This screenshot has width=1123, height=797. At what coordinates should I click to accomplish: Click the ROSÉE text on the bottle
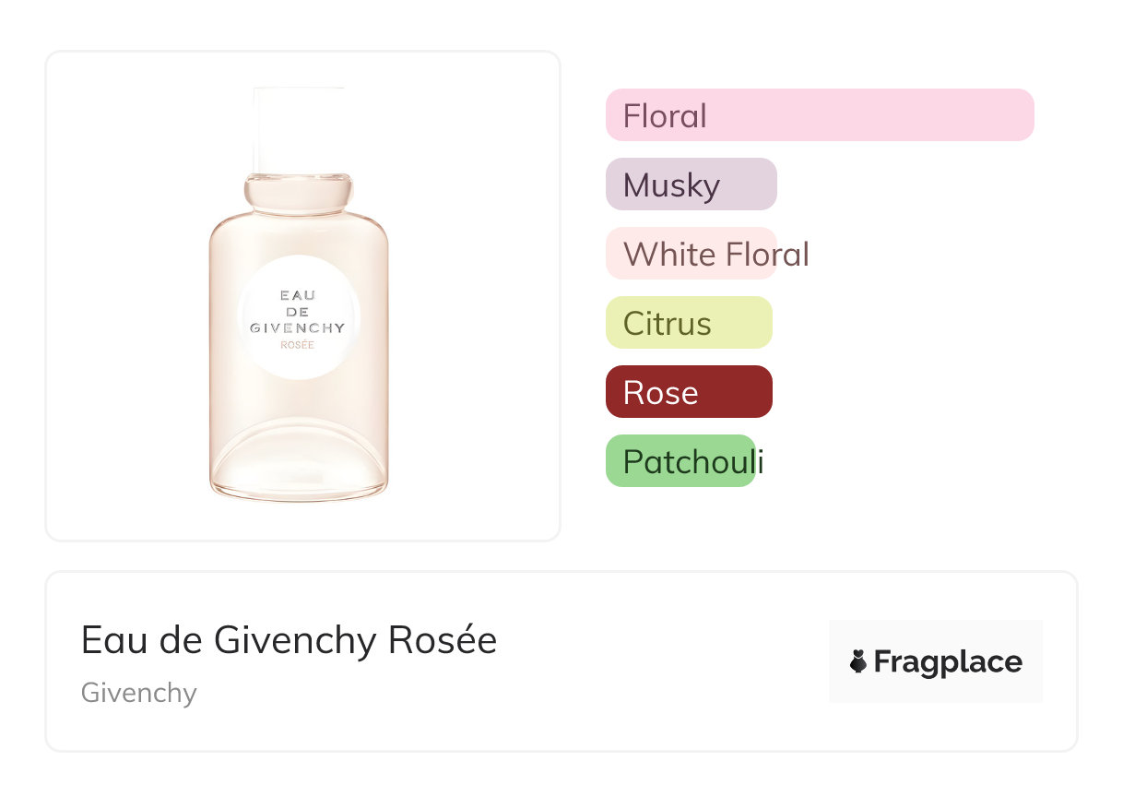coord(298,345)
